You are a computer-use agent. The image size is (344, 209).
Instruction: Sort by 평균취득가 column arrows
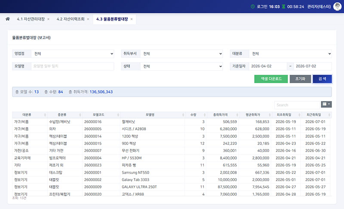[270, 115]
